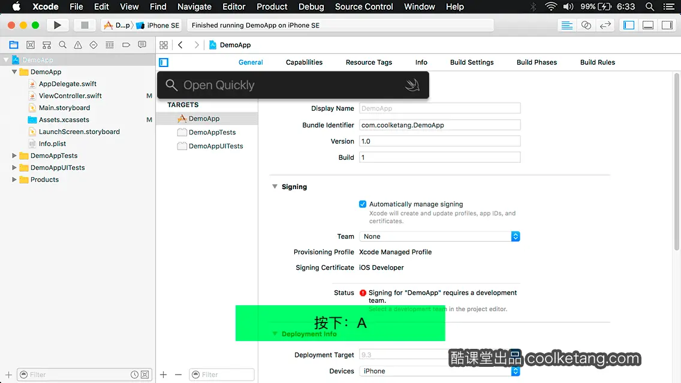Switch to the Build Rules tab
Image resolution: width=681 pixels, height=383 pixels.
597,62
